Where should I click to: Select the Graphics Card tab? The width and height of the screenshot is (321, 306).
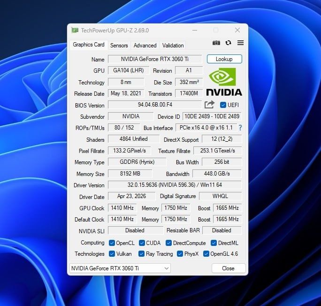(x=89, y=45)
